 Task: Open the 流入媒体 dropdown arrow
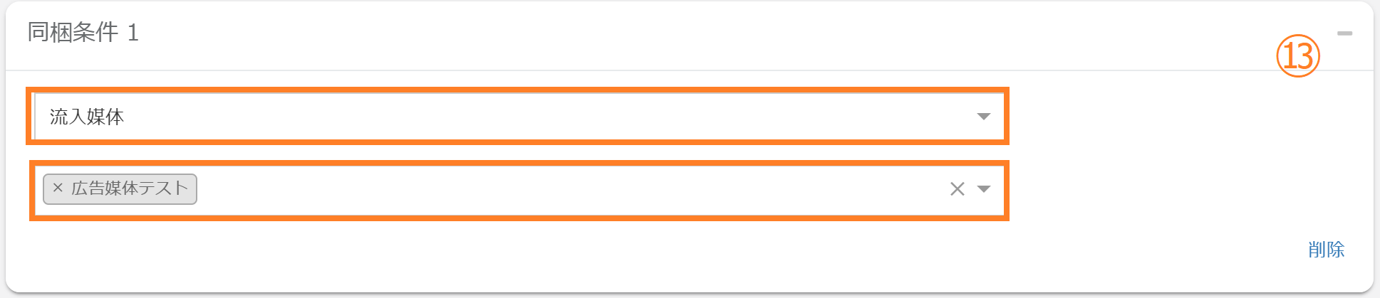984,117
